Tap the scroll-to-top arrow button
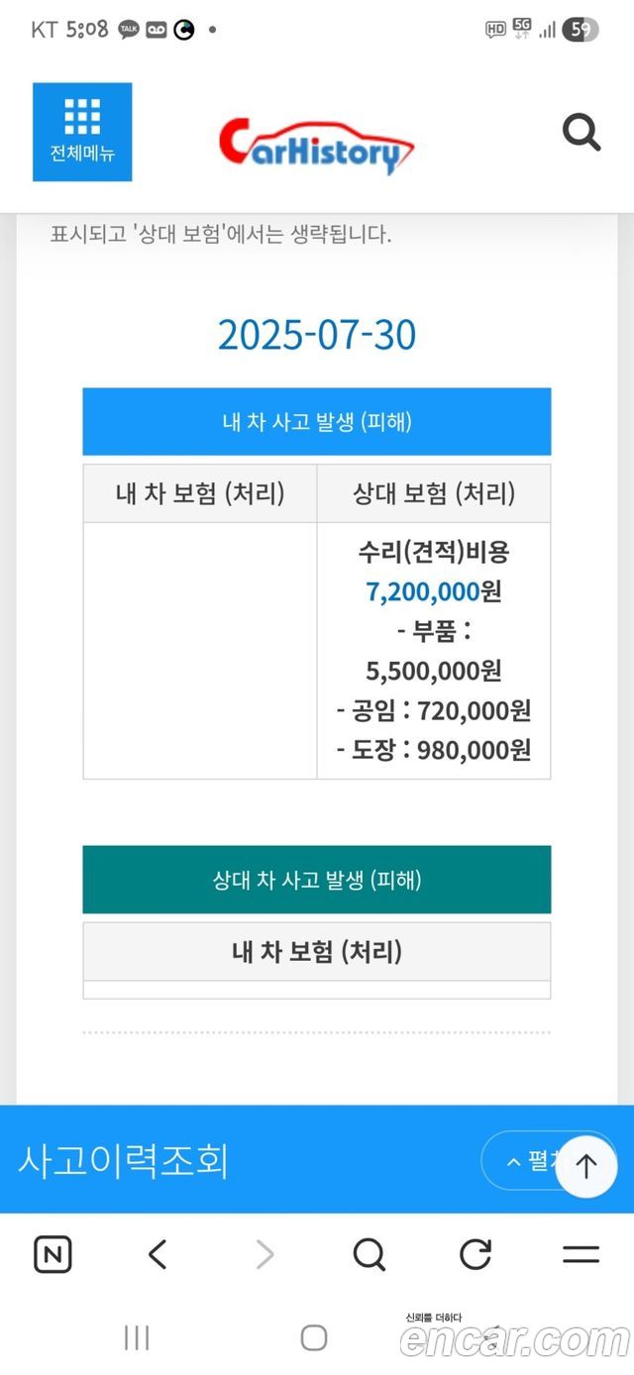634x1375 pixels. coord(586,1166)
